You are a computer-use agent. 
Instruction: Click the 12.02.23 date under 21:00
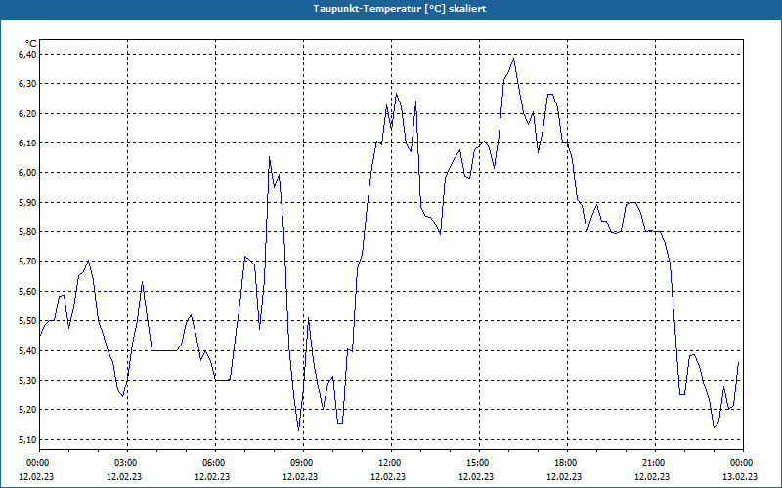652,477
